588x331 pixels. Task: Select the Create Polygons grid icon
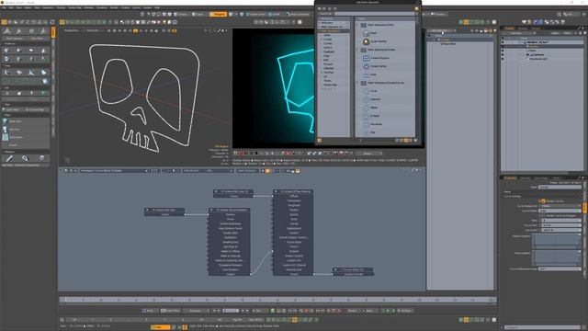(x=366, y=58)
